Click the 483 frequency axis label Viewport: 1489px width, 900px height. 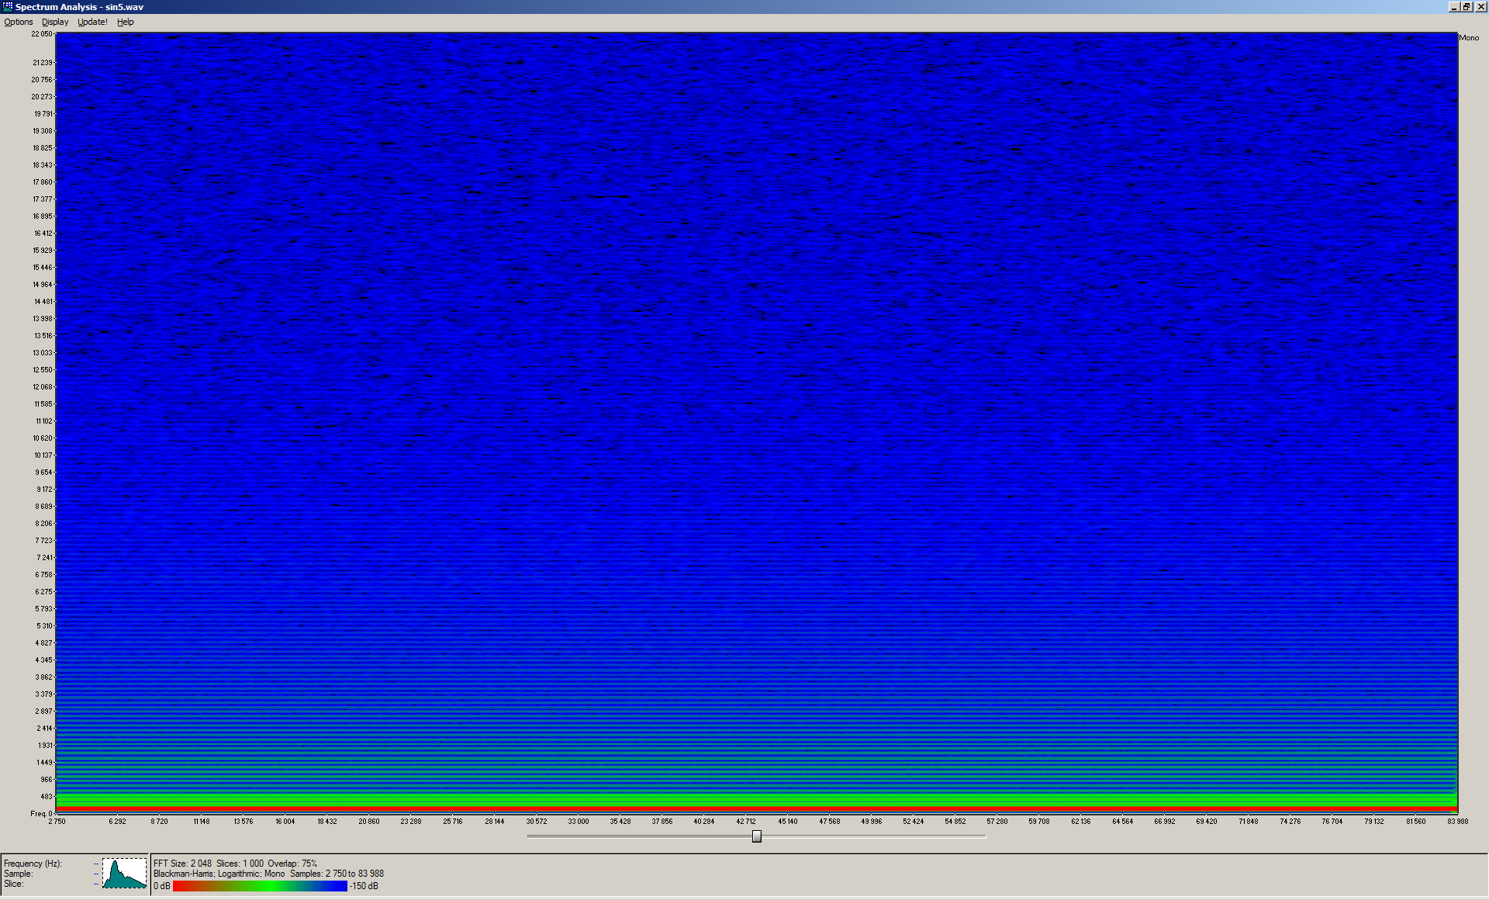click(x=47, y=797)
